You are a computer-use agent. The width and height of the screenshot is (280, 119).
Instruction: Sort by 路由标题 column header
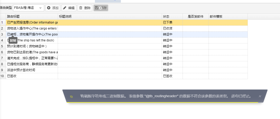[x=32, y=17]
